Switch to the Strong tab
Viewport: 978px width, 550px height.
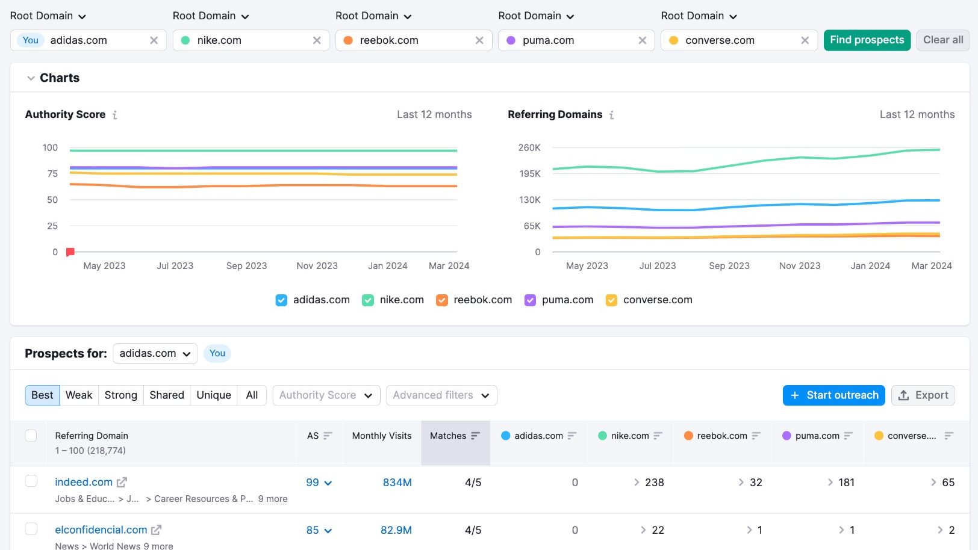click(121, 395)
